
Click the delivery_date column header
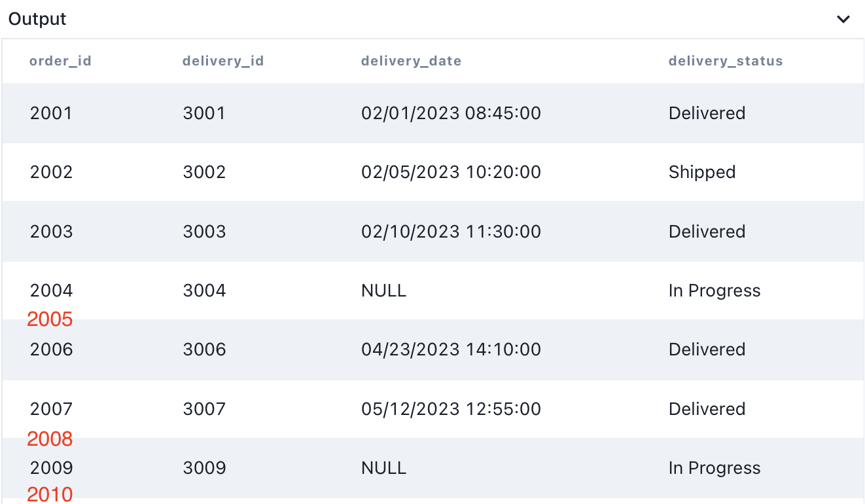tap(411, 62)
